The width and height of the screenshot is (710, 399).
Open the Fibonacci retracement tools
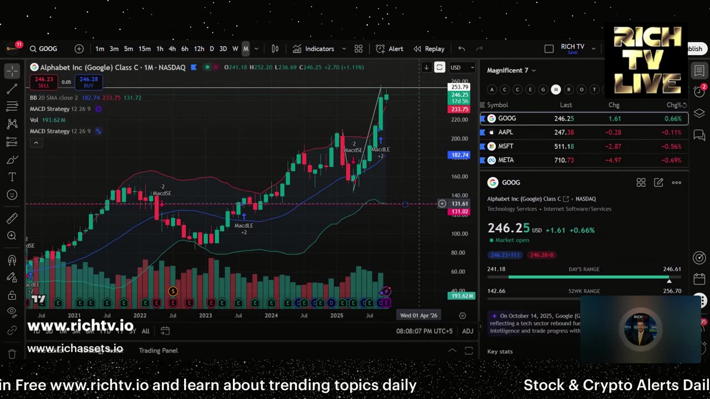coord(12,106)
